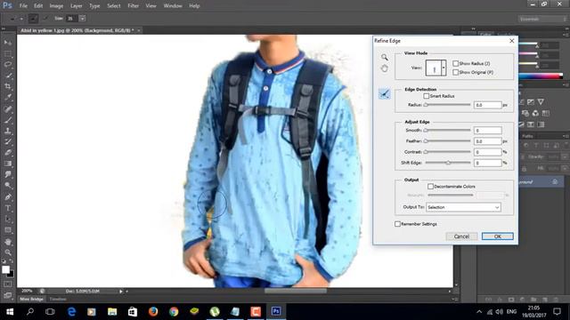The image size is (570, 320).
Task: Select the Quick Selection tool
Action: 8,76
